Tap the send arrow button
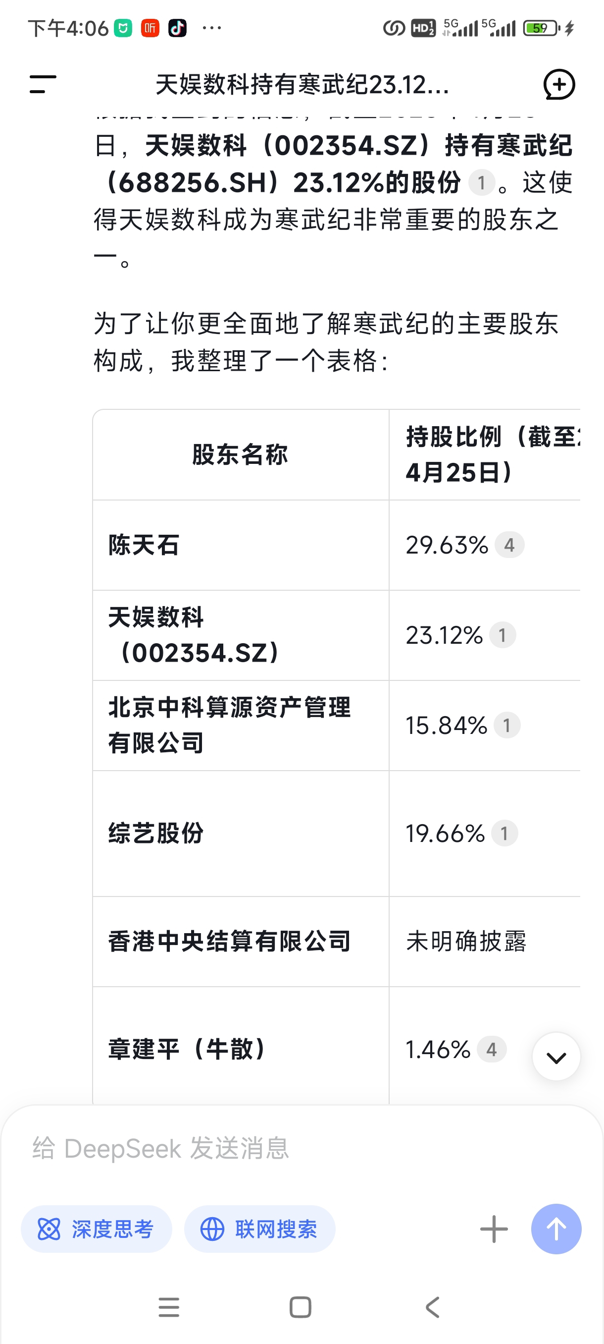The image size is (604, 1344). (556, 1229)
